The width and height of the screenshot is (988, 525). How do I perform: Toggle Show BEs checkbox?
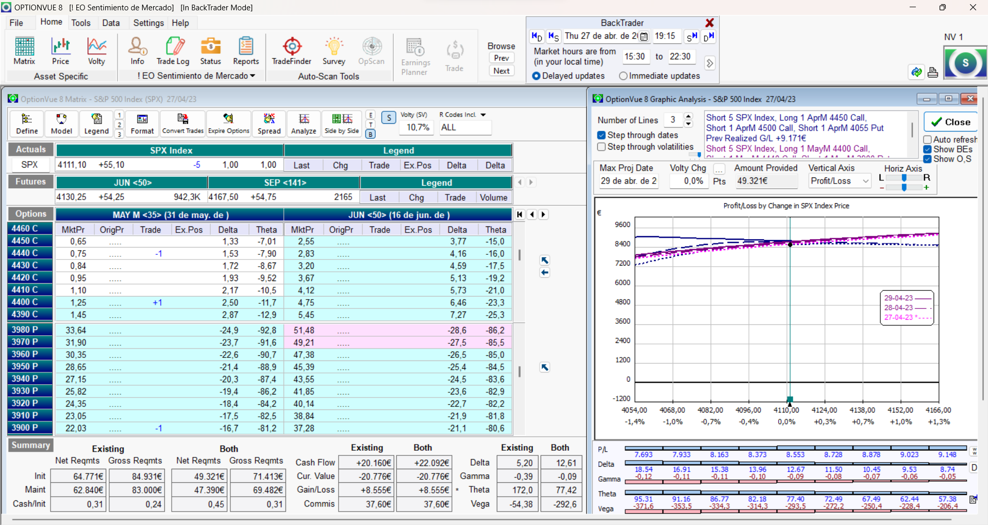coord(927,149)
